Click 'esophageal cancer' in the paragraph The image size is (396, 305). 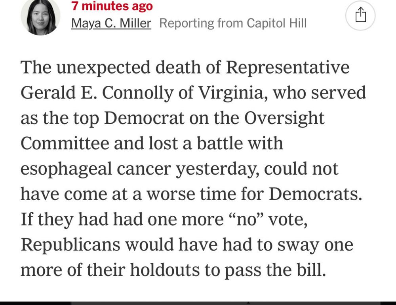click(x=96, y=169)
